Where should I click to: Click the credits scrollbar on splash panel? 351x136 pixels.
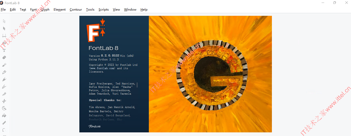(137, 85)
